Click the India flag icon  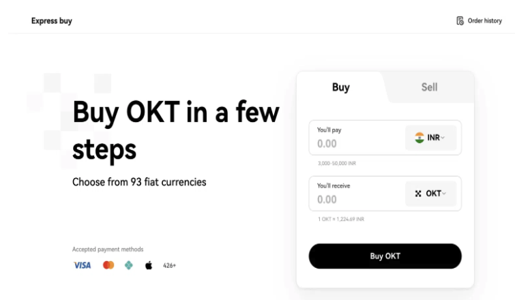click(420, 138)
